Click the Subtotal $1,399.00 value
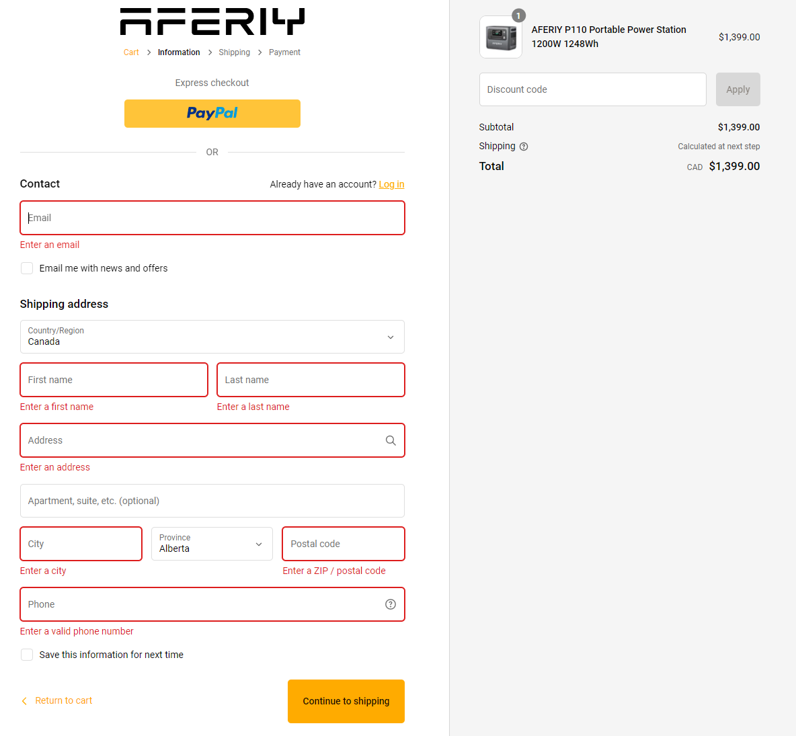The image size is (796, 736). 739,128
